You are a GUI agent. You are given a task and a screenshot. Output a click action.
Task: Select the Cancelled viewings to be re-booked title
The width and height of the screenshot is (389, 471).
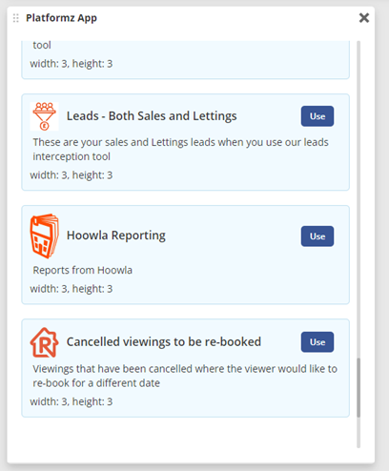164,341
